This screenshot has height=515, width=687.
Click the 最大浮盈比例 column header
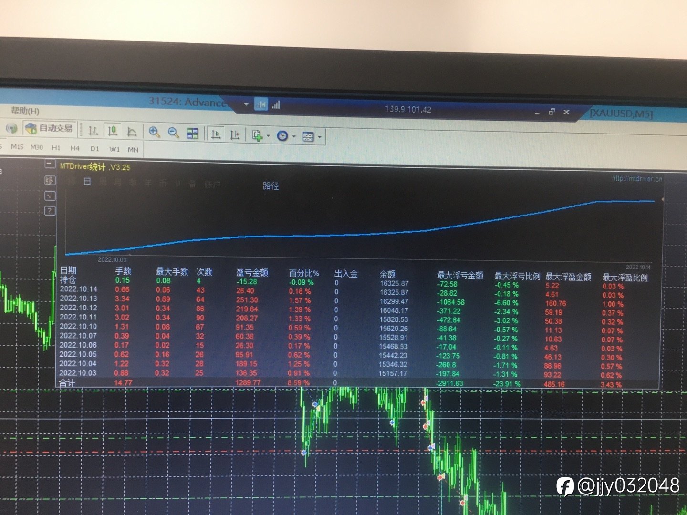625,278
